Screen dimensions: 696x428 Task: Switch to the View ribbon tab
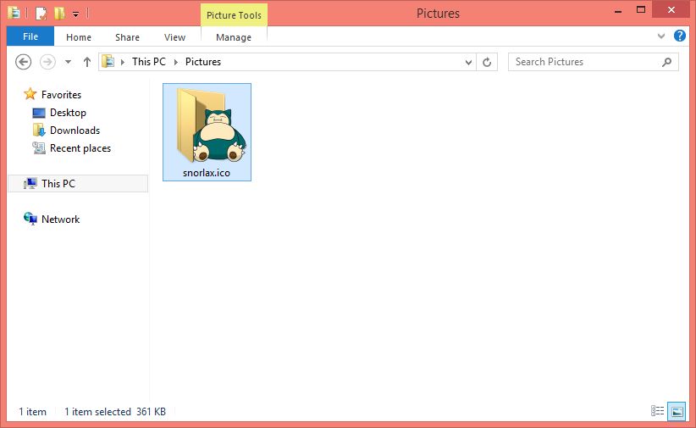coord(174,37)
